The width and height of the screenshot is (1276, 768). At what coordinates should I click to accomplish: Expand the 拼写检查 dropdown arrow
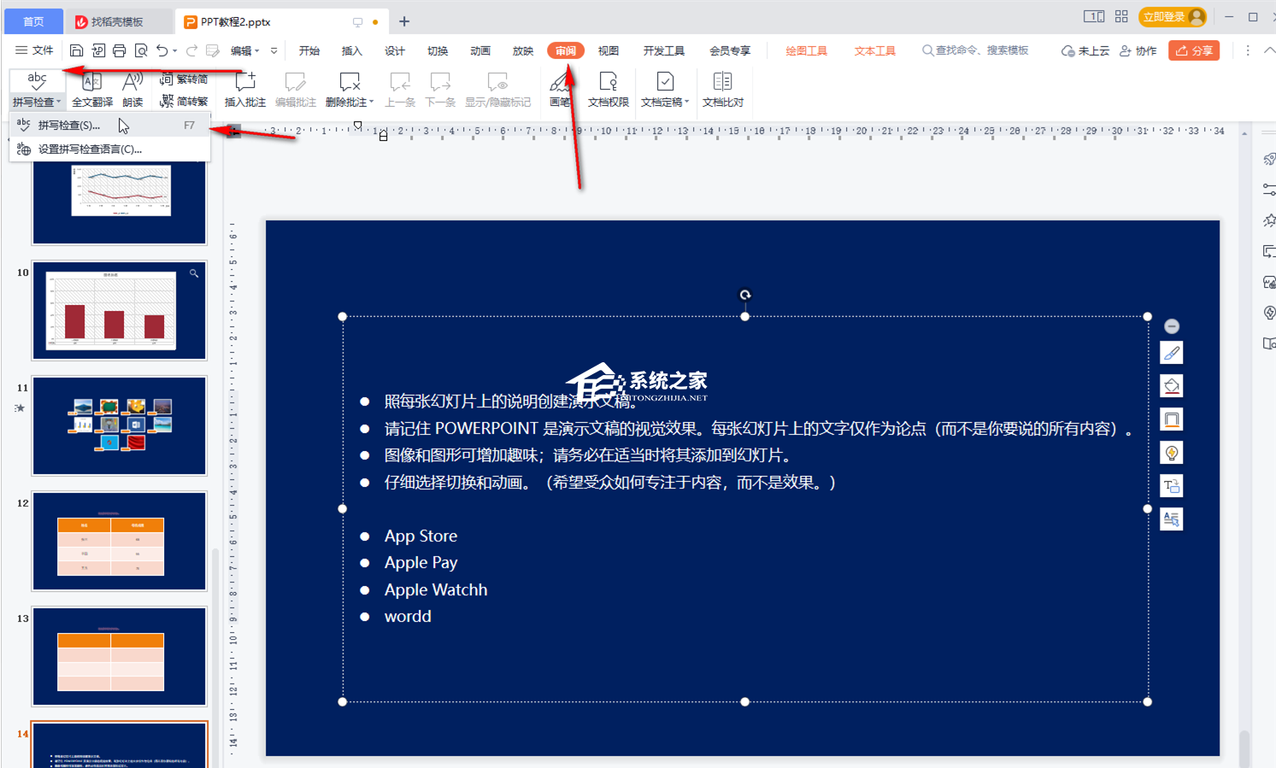point(59,103)
